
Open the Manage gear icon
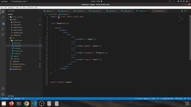[3, 94]
